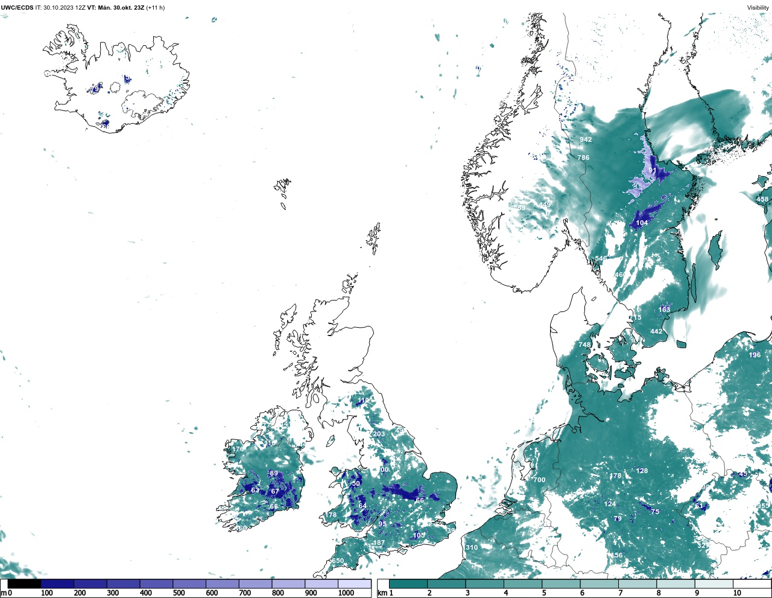The width and height of the screenshot is (772, 598).
Task: Click the '748' value over Denmark
Action: (x=585, y=345)
